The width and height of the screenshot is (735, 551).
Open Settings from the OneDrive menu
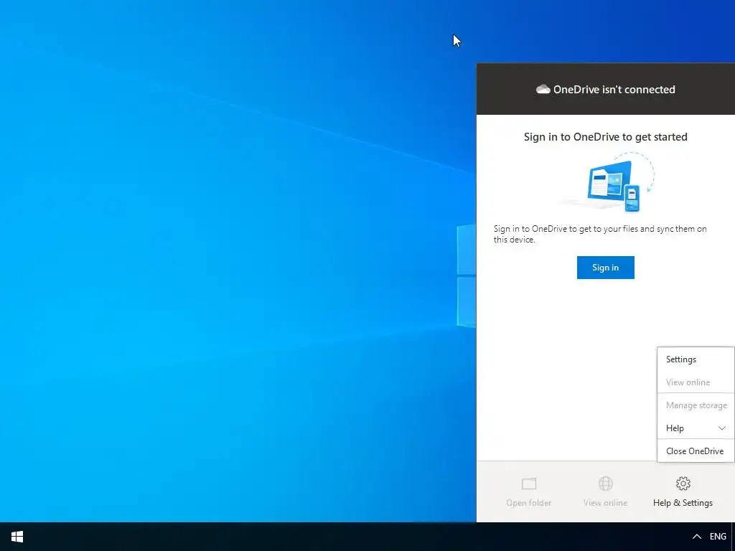(x=696, y=359)
